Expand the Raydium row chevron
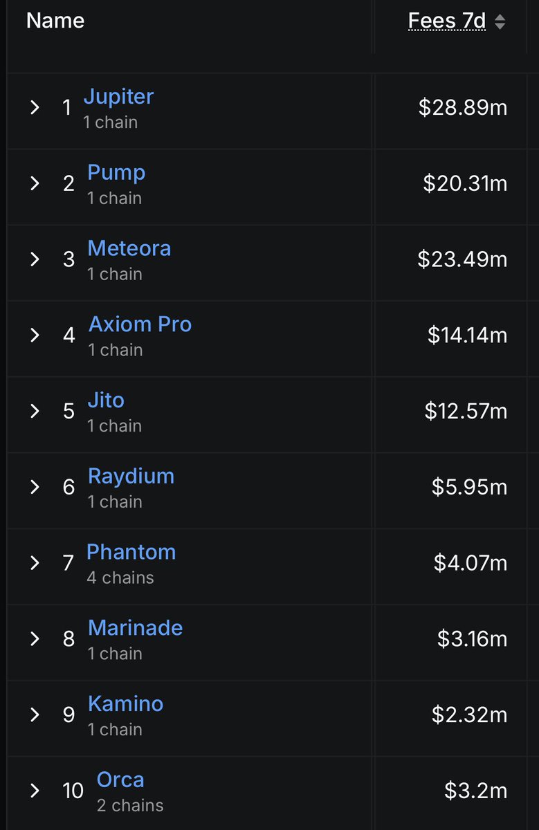The width and height of the screenshot is (539, 830). [35, 487]
